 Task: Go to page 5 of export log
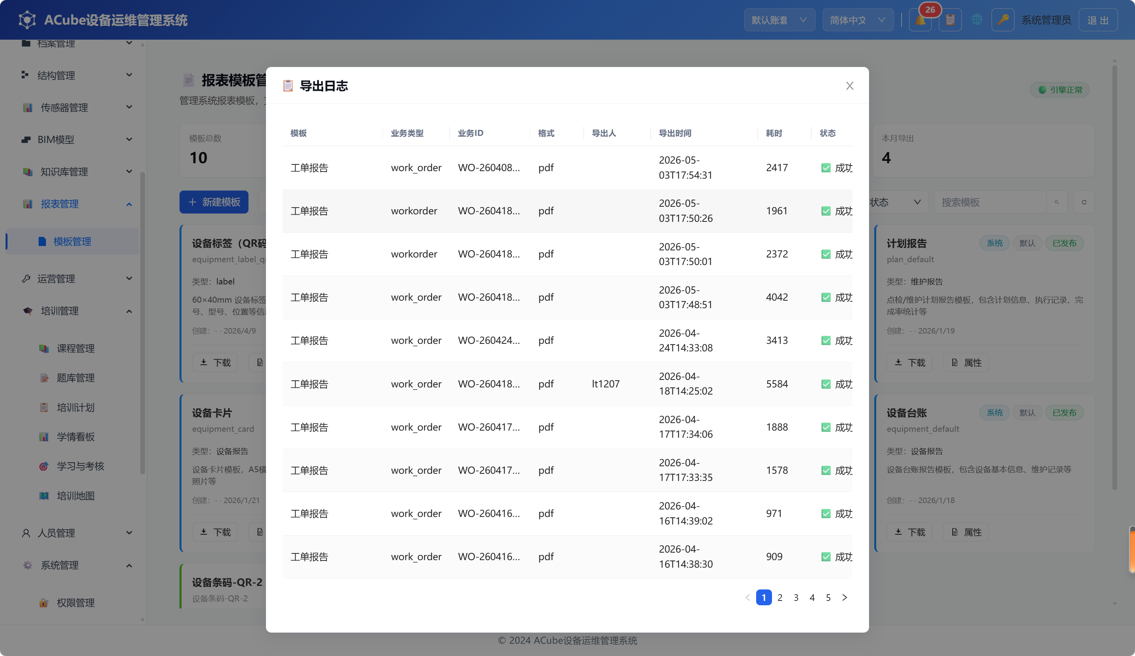pos(828,597)
